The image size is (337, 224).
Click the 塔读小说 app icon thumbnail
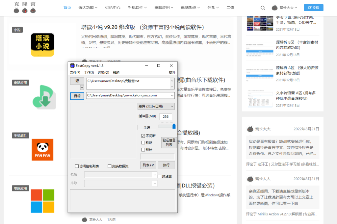coord(42,45)
